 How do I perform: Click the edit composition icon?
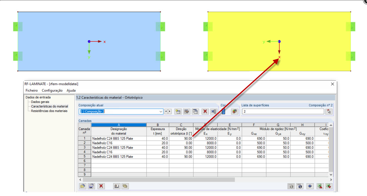[187, 111]
